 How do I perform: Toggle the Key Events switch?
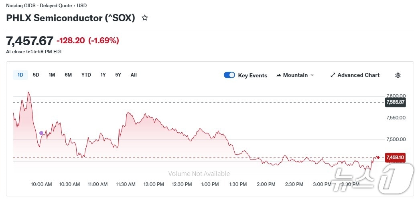coord(229,75)
